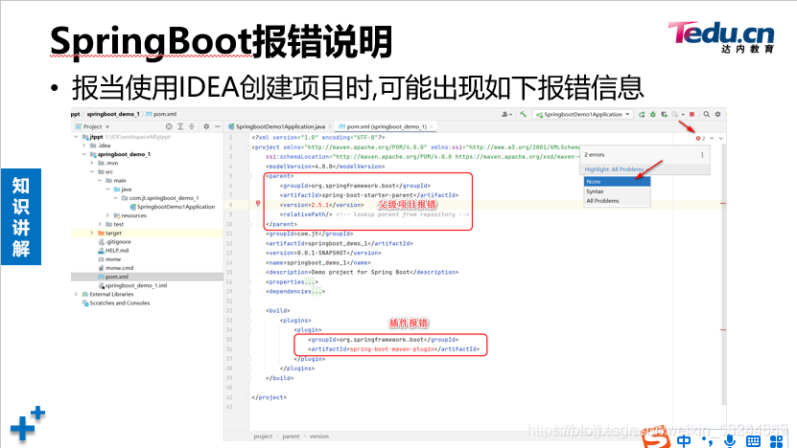Expand the .idea folder
Screen dimensions: 797x448
[x=83, y=146]
